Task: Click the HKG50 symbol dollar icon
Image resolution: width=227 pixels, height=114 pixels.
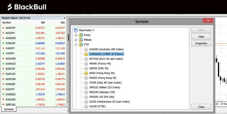Action: coord(86,78)
